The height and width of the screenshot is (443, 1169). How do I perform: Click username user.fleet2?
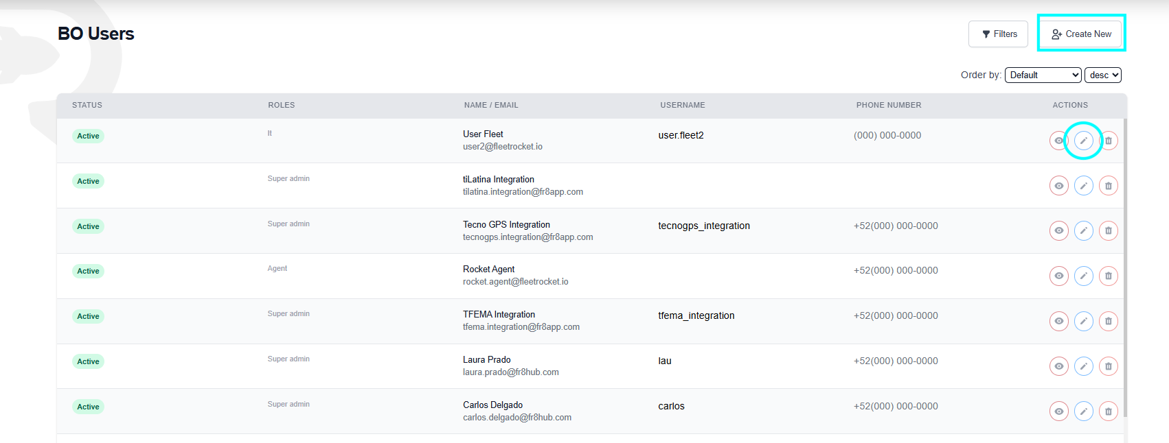point(681,135)
